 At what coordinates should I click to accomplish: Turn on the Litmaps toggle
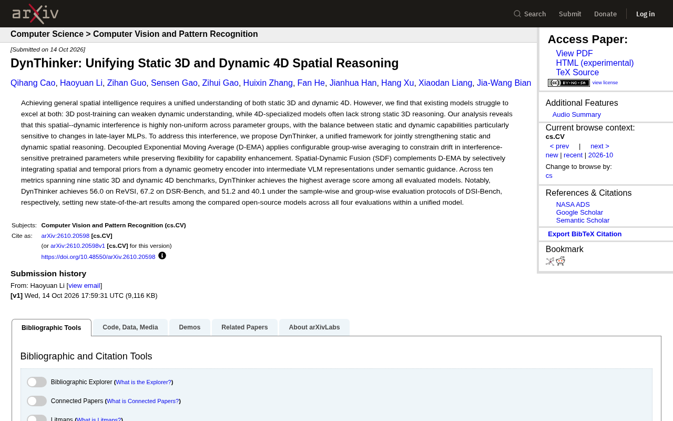(37, 418)
